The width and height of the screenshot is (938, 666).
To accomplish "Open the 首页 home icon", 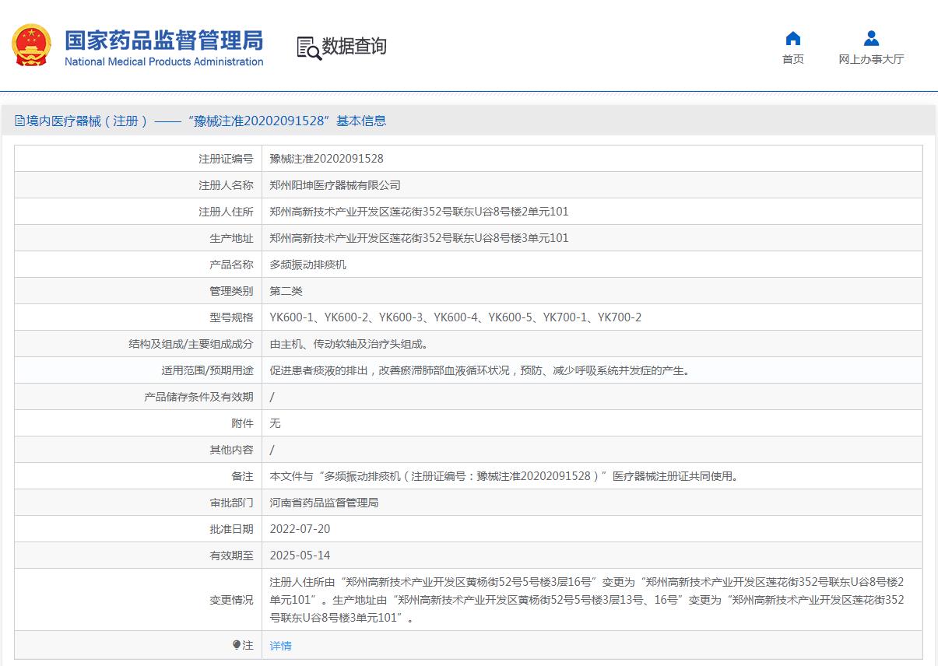I will pyautogui.click(x=793, y=38).
